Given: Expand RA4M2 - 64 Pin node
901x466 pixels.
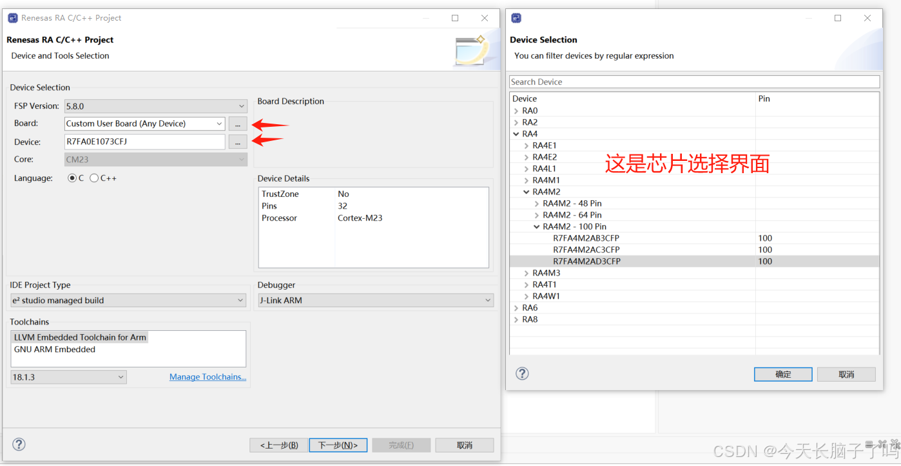Looking at the screenshot, I should point(537,215).
